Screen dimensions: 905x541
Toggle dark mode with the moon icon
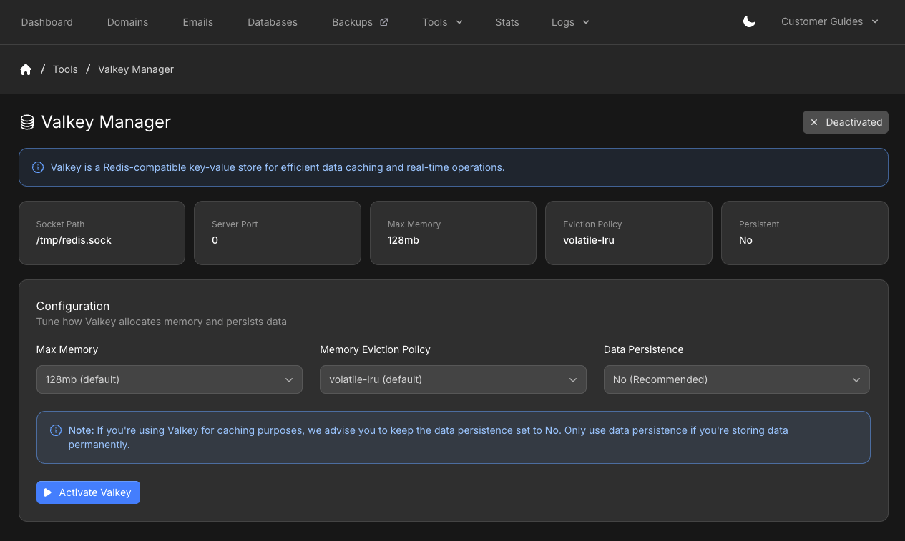pos(749,22)
